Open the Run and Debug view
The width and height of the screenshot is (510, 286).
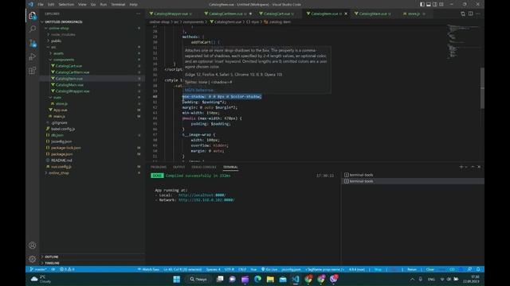coord(32,56)
